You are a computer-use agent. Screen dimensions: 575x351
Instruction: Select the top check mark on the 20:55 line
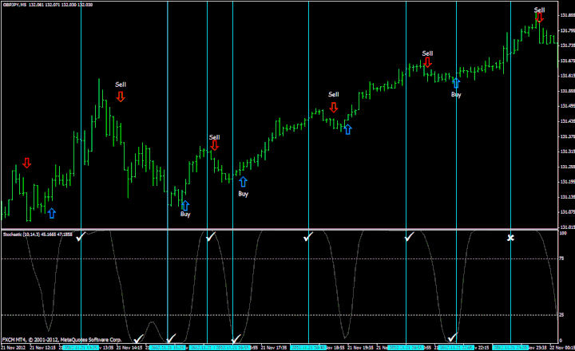(409, 237)
